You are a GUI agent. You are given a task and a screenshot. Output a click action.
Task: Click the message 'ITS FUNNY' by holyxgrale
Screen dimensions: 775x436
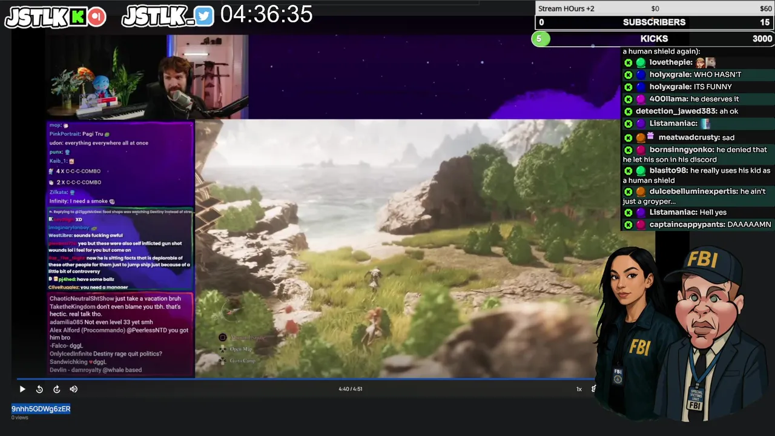click(x=713, y=87)
